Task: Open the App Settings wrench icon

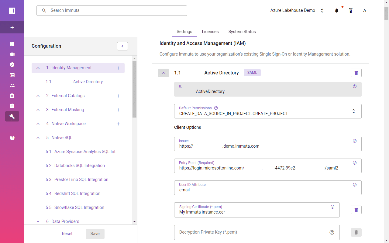Action: [x=12, y=116]
